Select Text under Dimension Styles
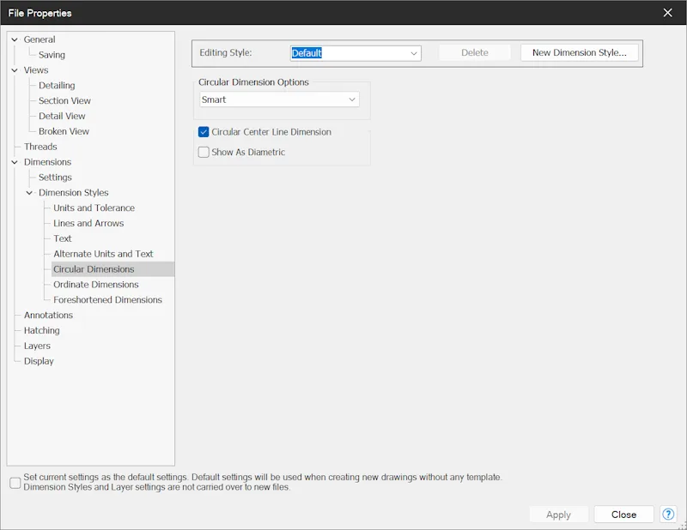687x530 pixels. [x=62, y=238]
